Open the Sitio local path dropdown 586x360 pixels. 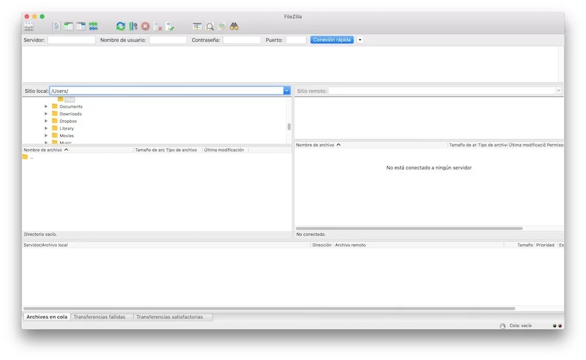pyautogui.click(x=287, y=90)
